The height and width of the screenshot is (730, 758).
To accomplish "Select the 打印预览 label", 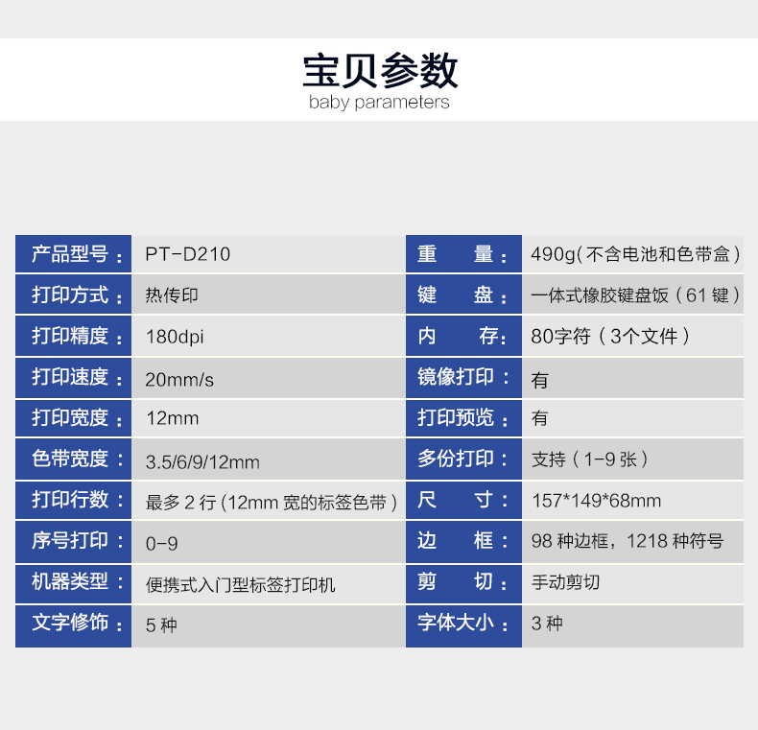I will pos(463,417).
